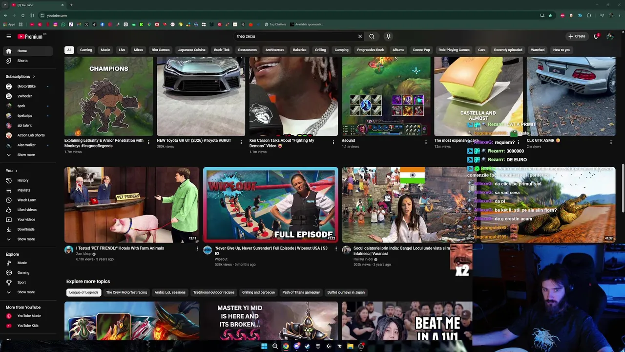Select the Japanese Cuisine chip
Image resolution: width=625 pixels, height=352 pixels.
point(192,50)
